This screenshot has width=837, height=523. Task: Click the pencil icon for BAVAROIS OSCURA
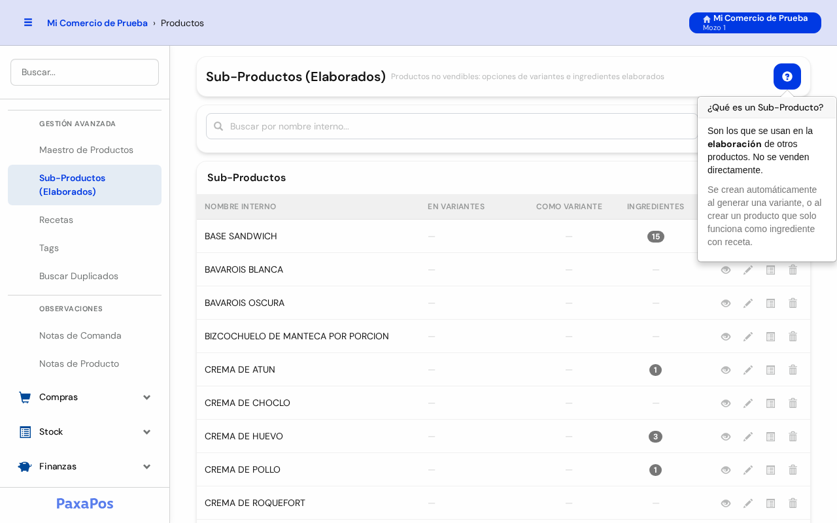[x=748, y=303]
